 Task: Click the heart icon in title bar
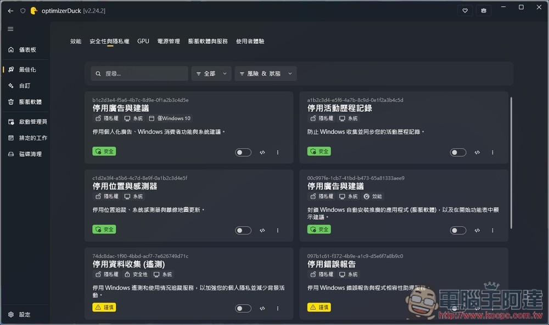[465, 10]
